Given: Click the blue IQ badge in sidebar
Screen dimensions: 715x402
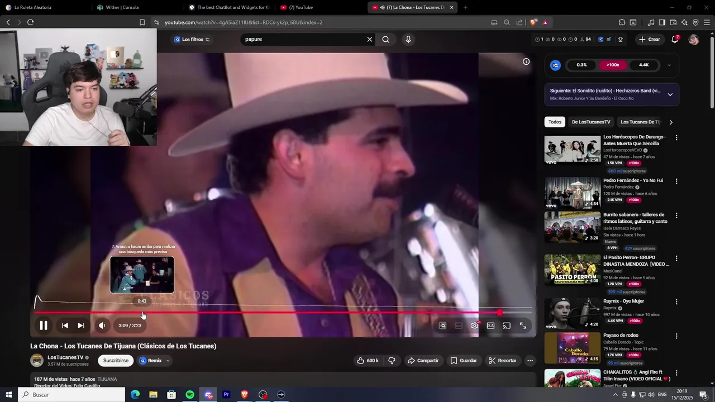Looking at the screenshot, I should (555, 65).
